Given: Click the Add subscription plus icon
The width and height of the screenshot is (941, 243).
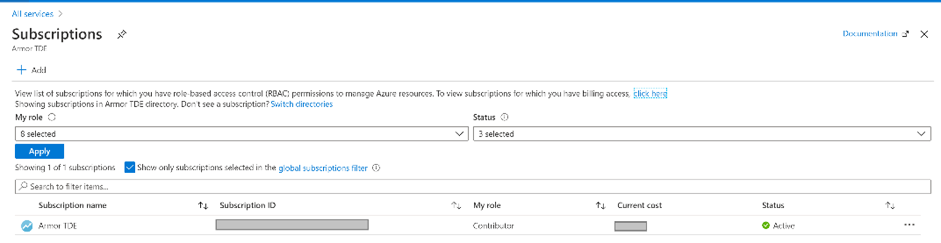Looking at the screenshot, I should [x=21, y=70].
